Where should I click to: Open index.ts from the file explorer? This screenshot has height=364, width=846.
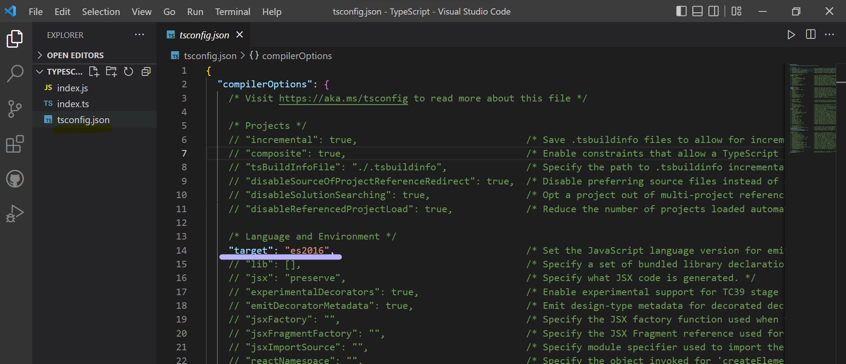pyautogui.click(x=73, y=104)
